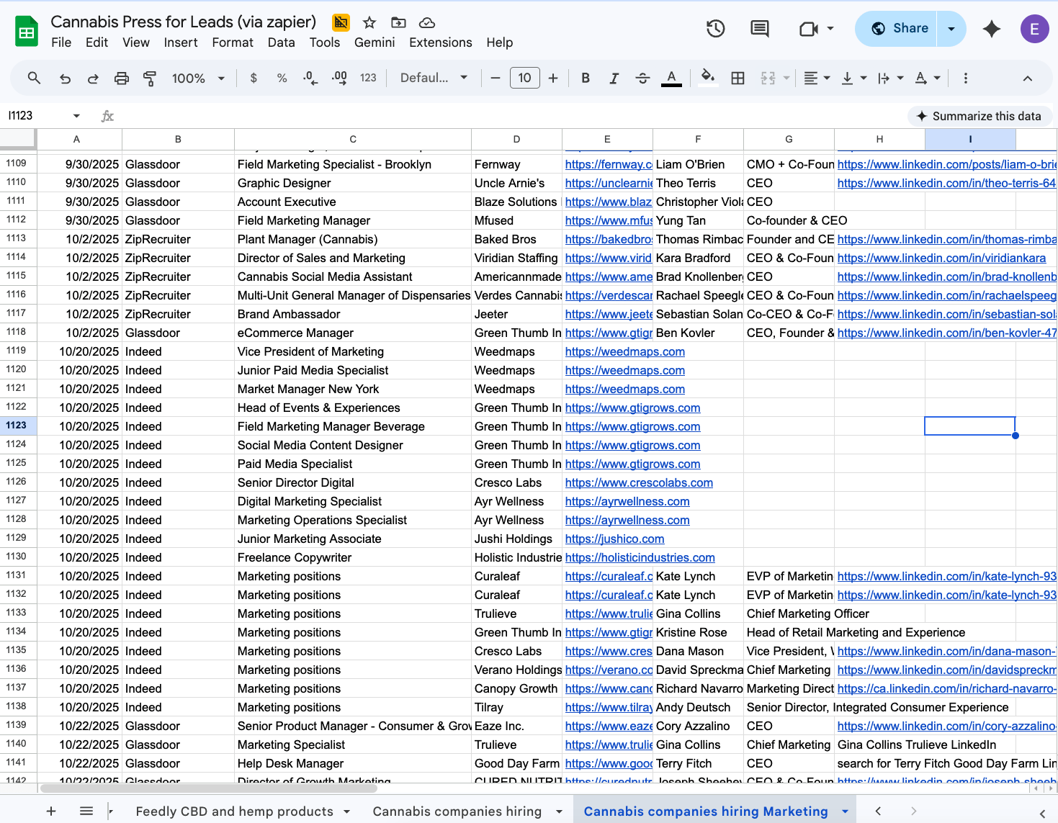
Task: Click the Share button
Action: coord(897,29)
